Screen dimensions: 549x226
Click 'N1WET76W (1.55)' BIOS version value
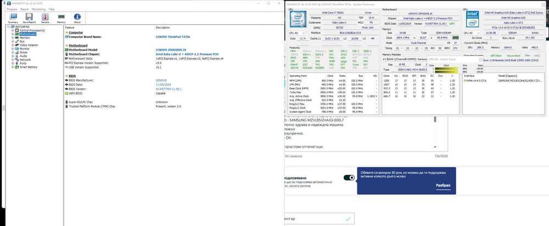[x=169, y=89]
